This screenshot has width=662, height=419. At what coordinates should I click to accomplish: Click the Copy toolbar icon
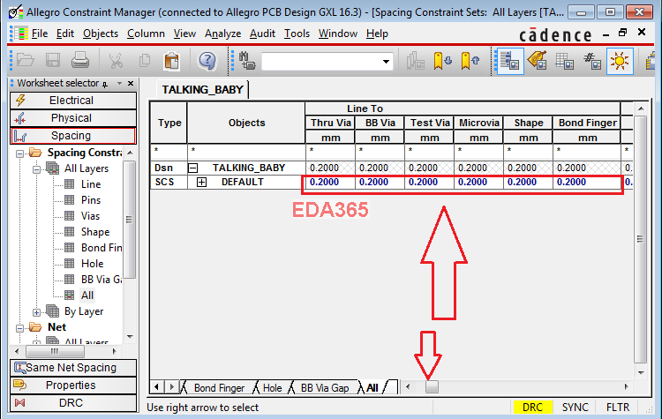145,61
